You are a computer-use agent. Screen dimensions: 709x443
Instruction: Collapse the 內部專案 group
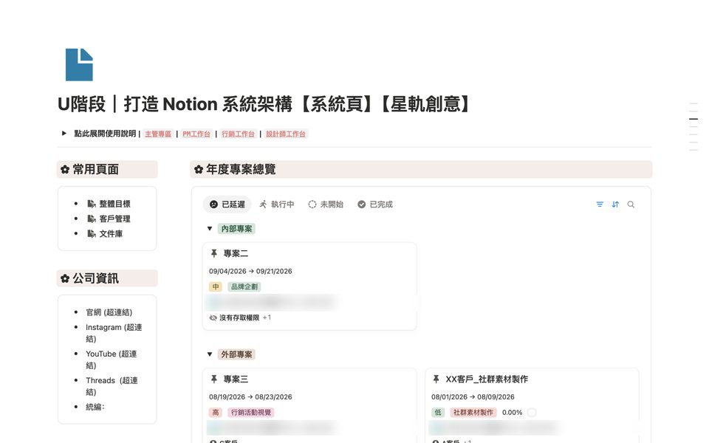(210, 229)
